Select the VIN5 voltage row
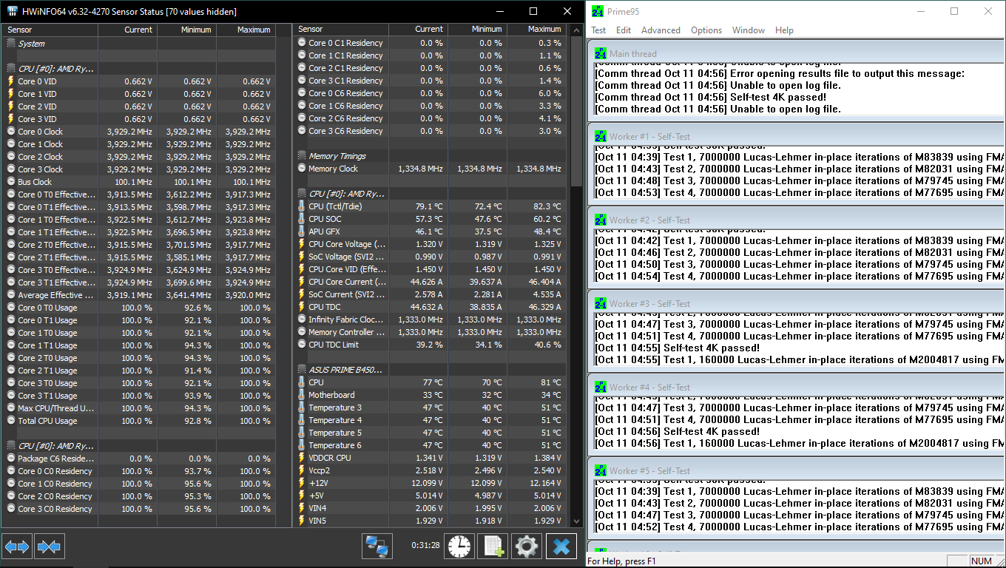Viewport: 1006px width, 568px height. tap(430, 521)
